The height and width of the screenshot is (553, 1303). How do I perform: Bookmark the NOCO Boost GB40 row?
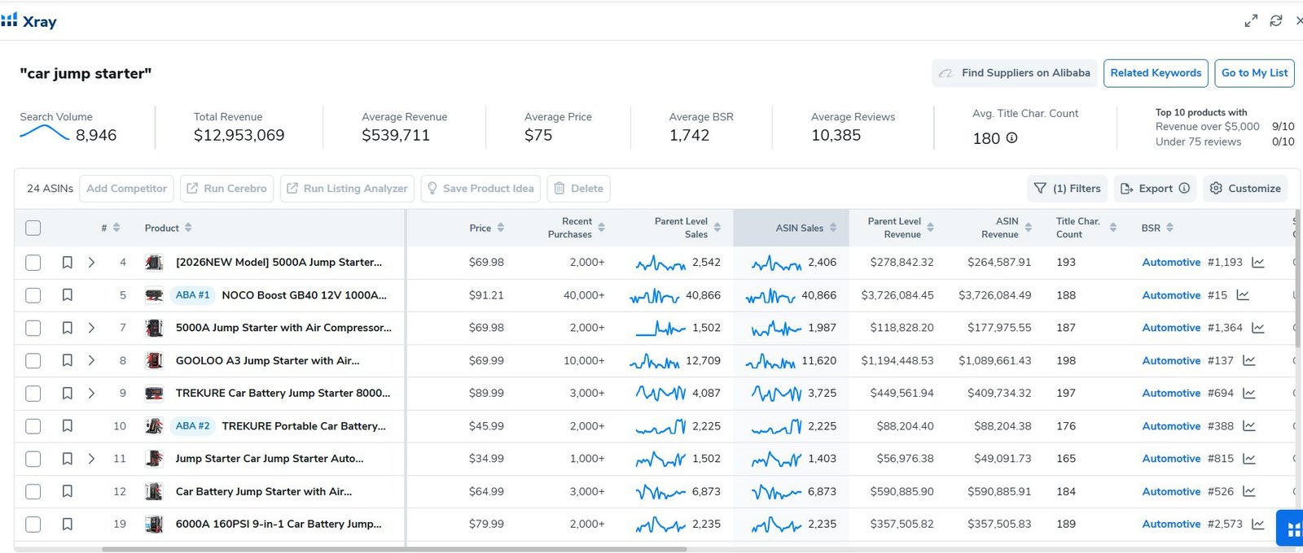[x=68, y=295]
